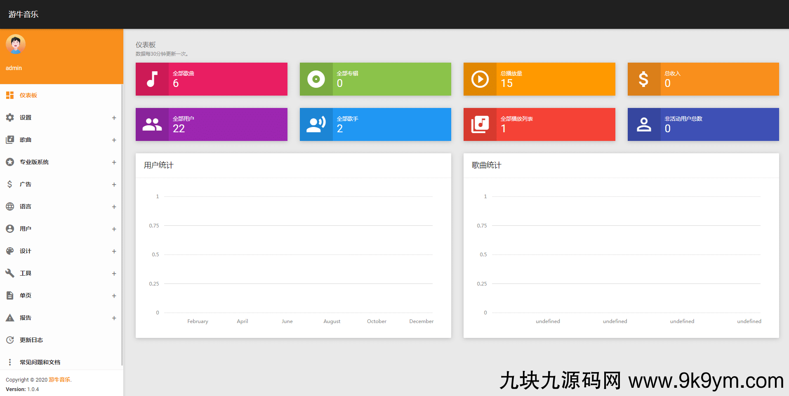Open the 更新日志 changelog menu item

[31, 340]
